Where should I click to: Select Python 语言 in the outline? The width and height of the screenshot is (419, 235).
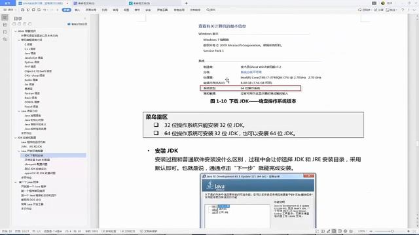pos(32,62)
